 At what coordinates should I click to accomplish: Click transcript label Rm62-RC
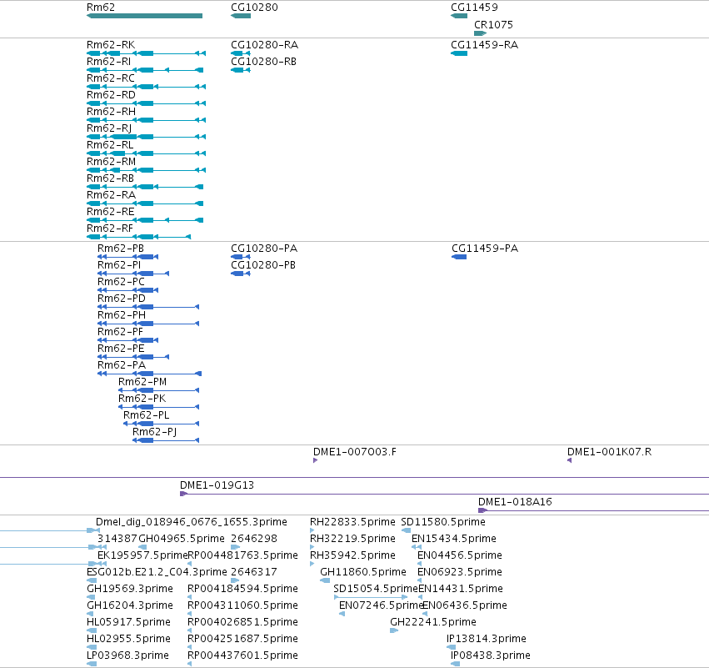(110, 78)
